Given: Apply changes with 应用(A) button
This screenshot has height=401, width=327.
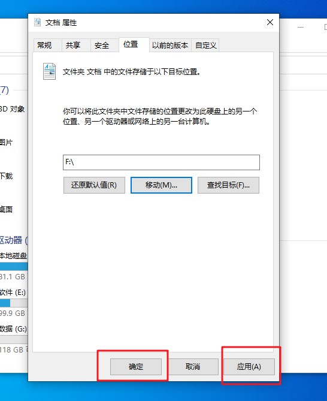Looking at the screenshot, I should pos(249,366).
